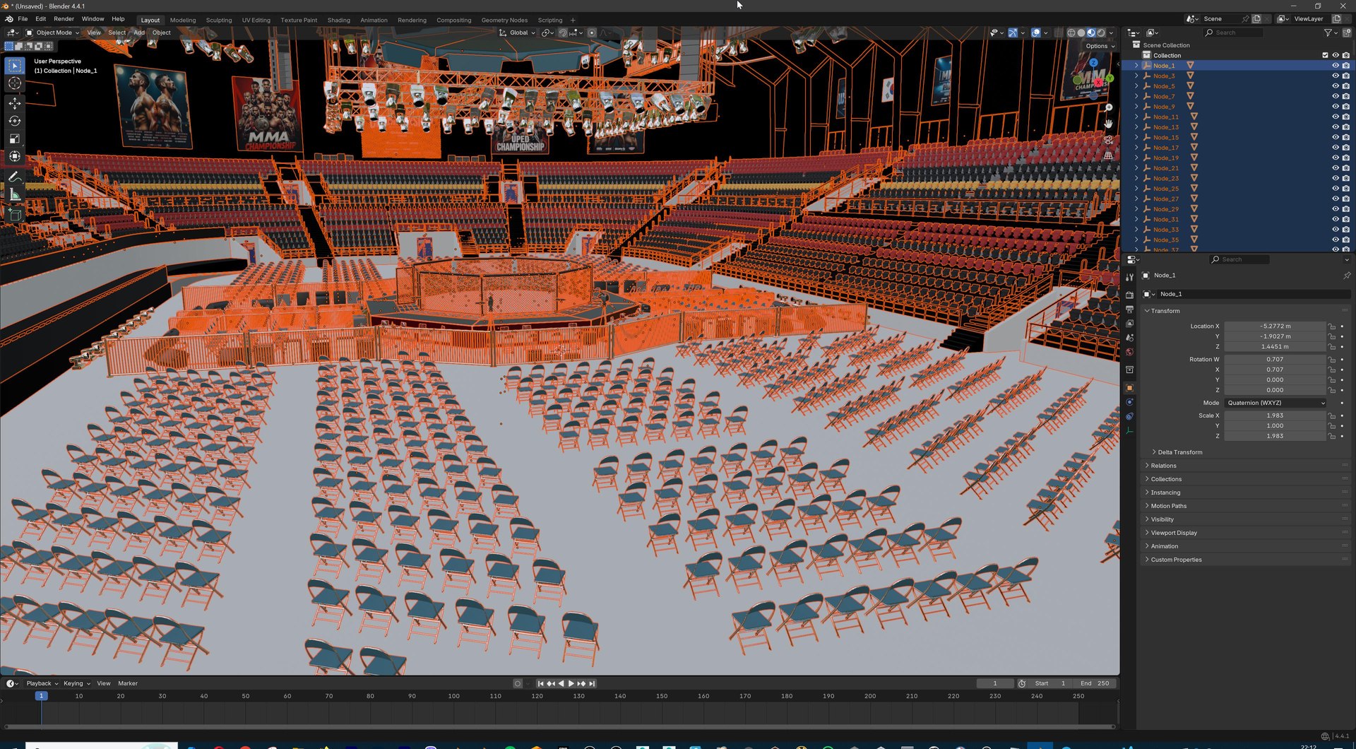Switch viewport to rendered shading
This screenshot has height=749, width=1356.
tap(1101, 33)
